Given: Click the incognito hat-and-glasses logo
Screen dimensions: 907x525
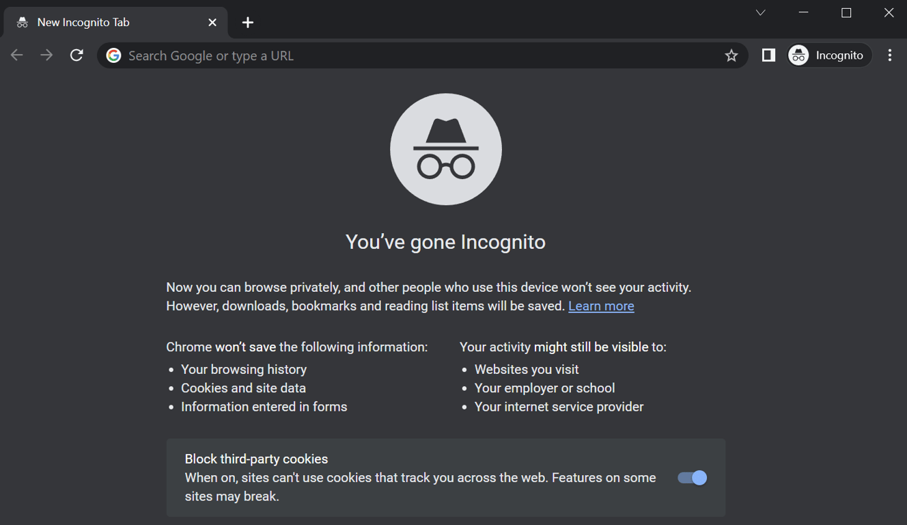Looking at the screenshot, I should [445, 149].
